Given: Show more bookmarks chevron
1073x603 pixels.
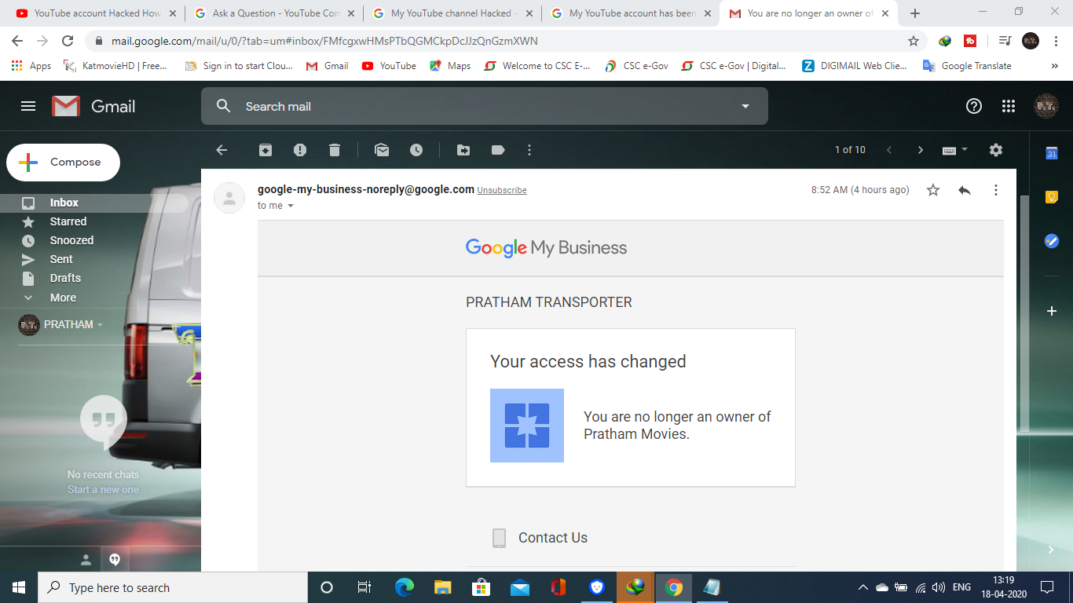Looking at the screenshot, I should tap(1053, 66).
